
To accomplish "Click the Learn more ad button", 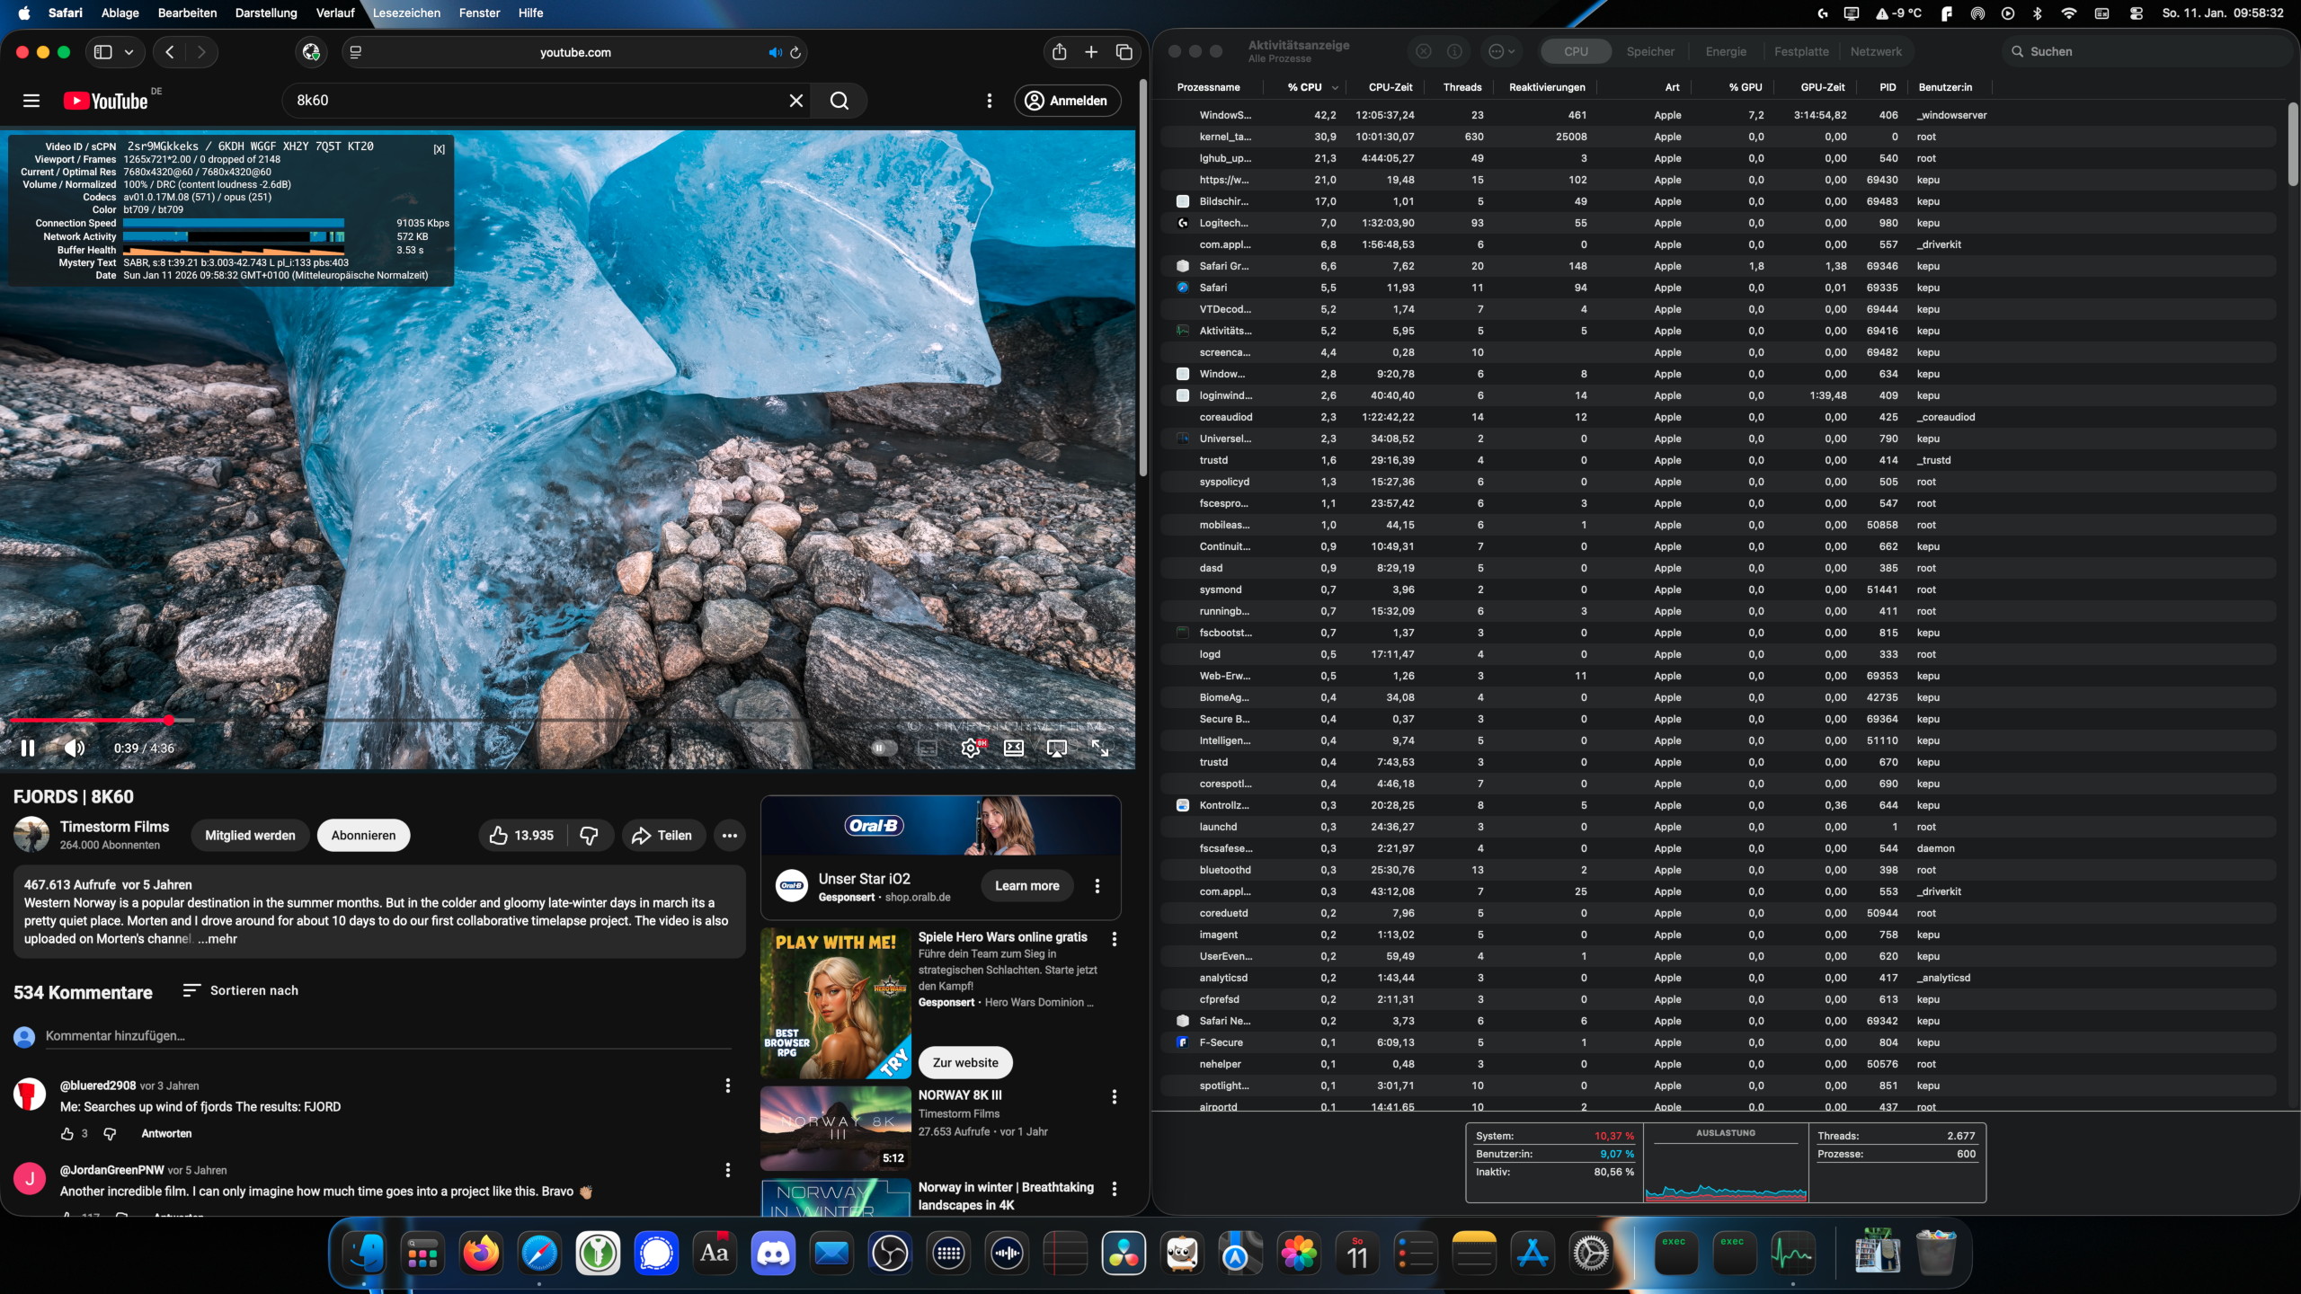I will coord(1026,886).
